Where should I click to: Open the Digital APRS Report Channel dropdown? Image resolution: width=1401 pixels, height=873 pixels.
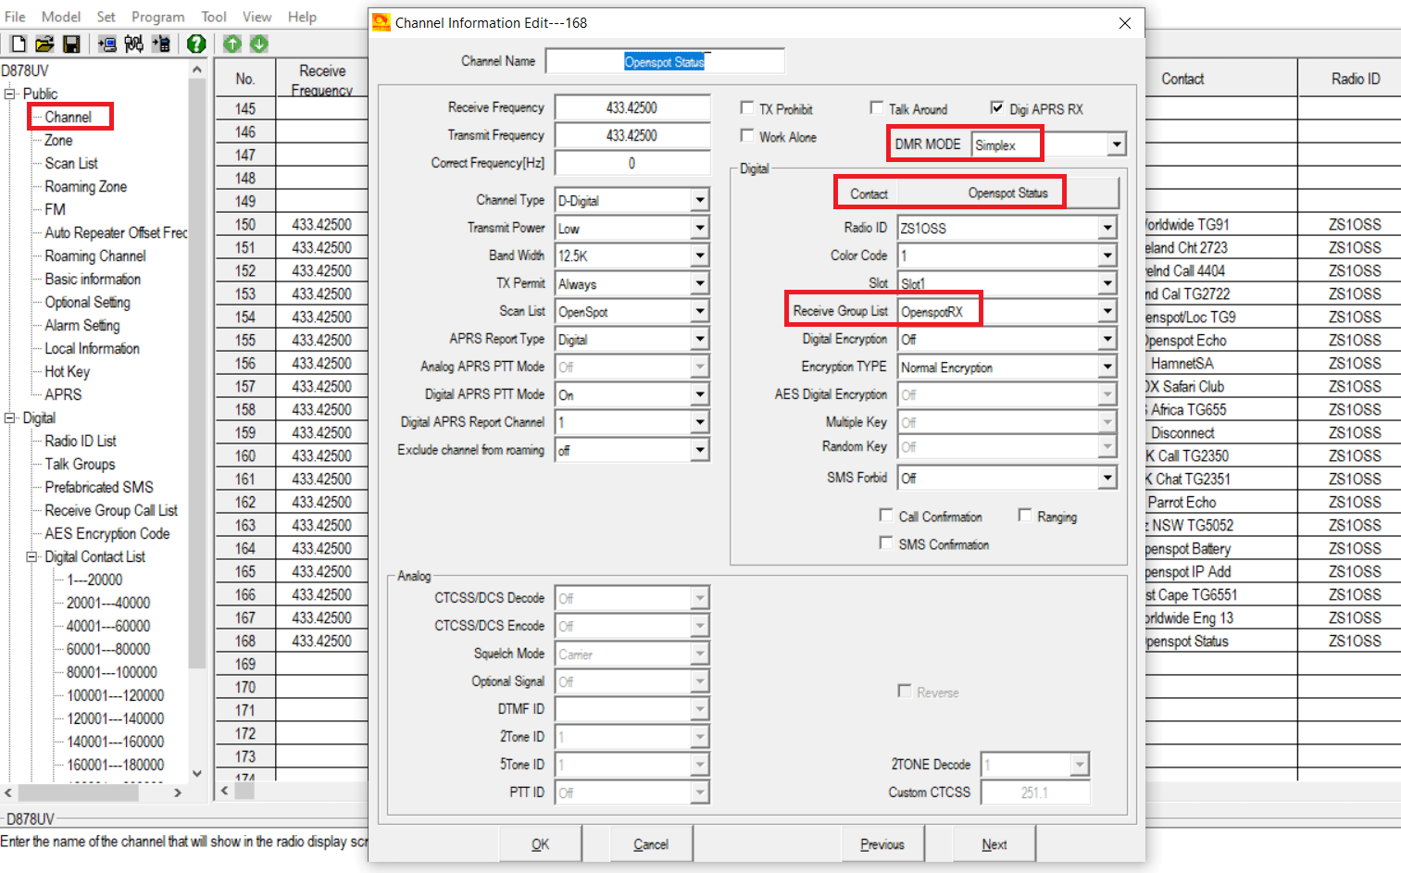click(x=700, y=422)
